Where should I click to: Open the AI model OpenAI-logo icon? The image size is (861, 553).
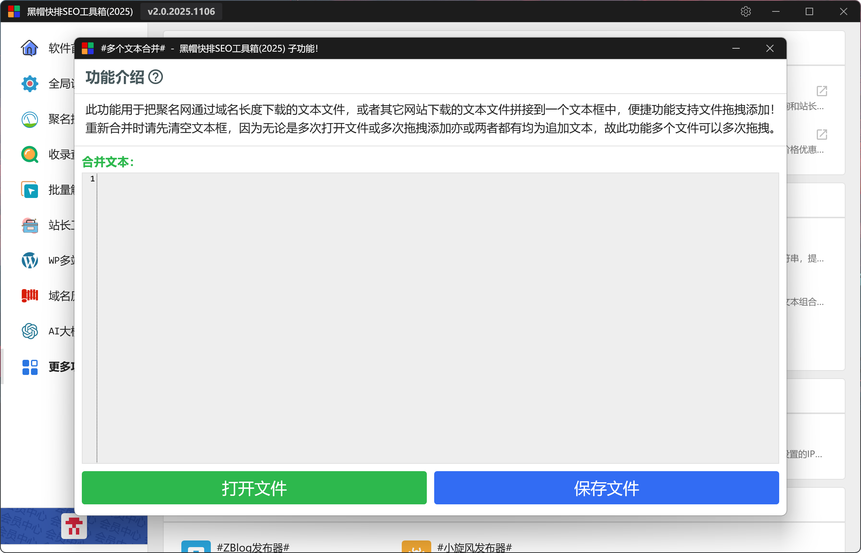pos(29,331)
